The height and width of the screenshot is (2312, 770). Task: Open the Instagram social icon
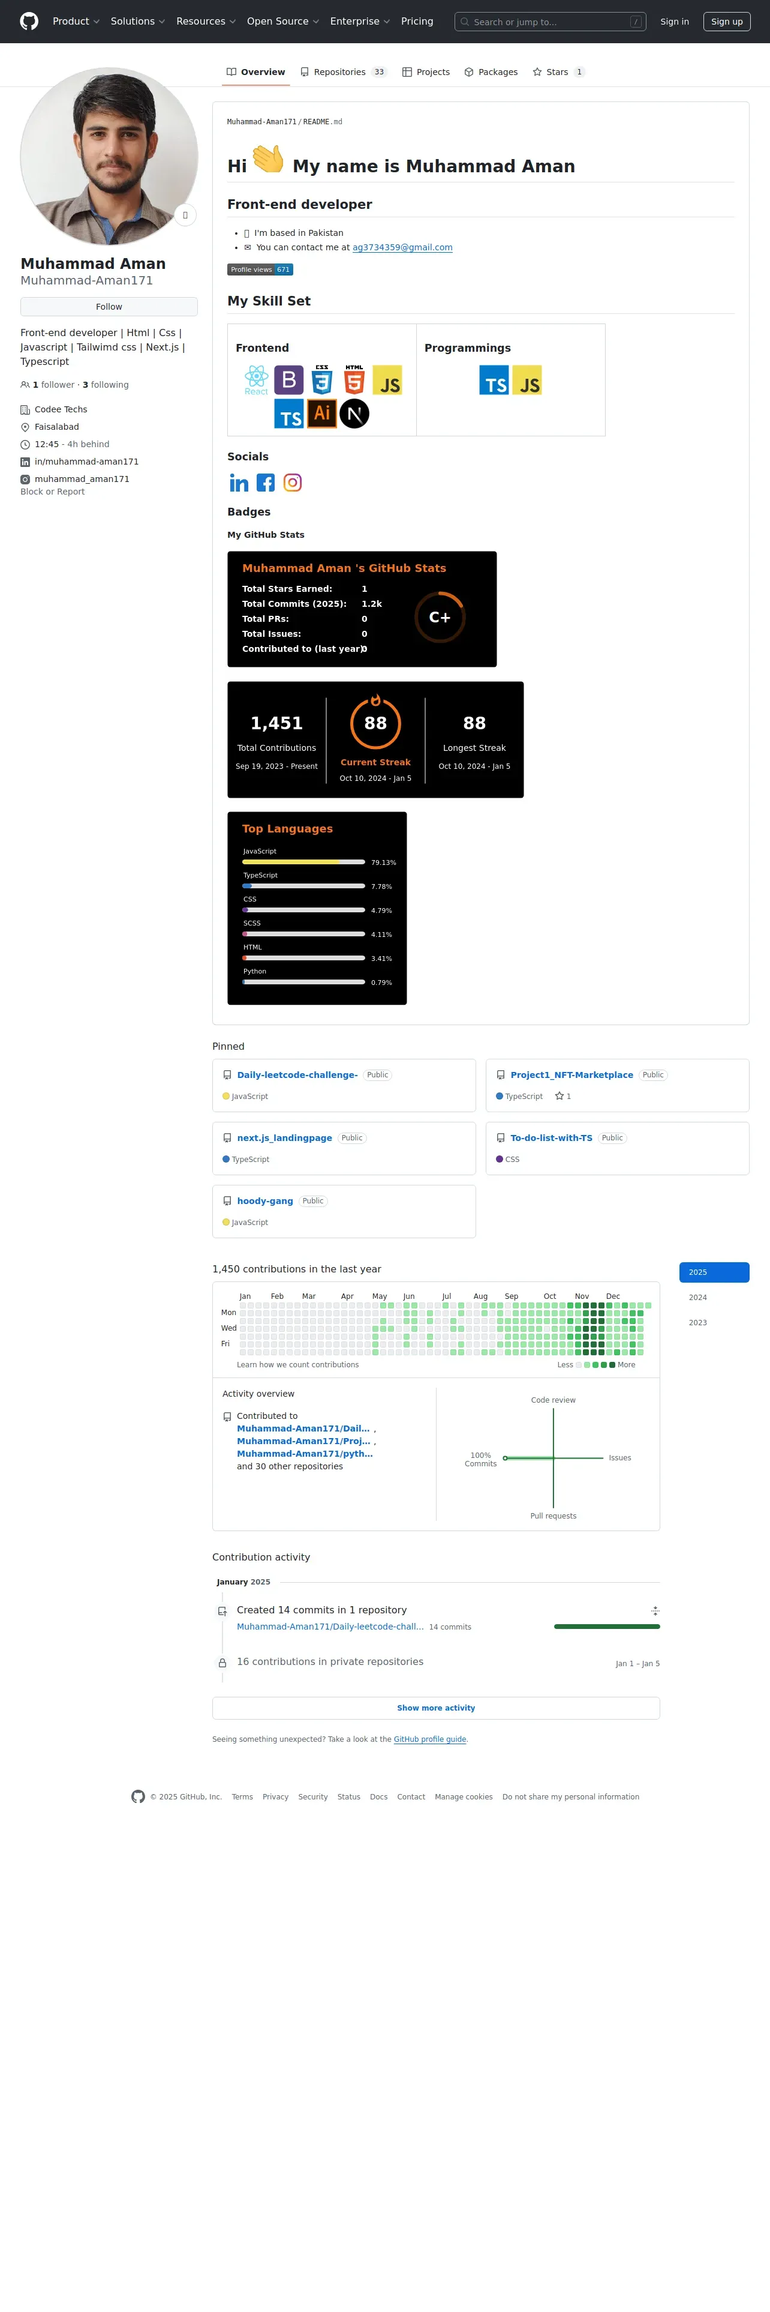pyautogui.click(x=292, y=483)
